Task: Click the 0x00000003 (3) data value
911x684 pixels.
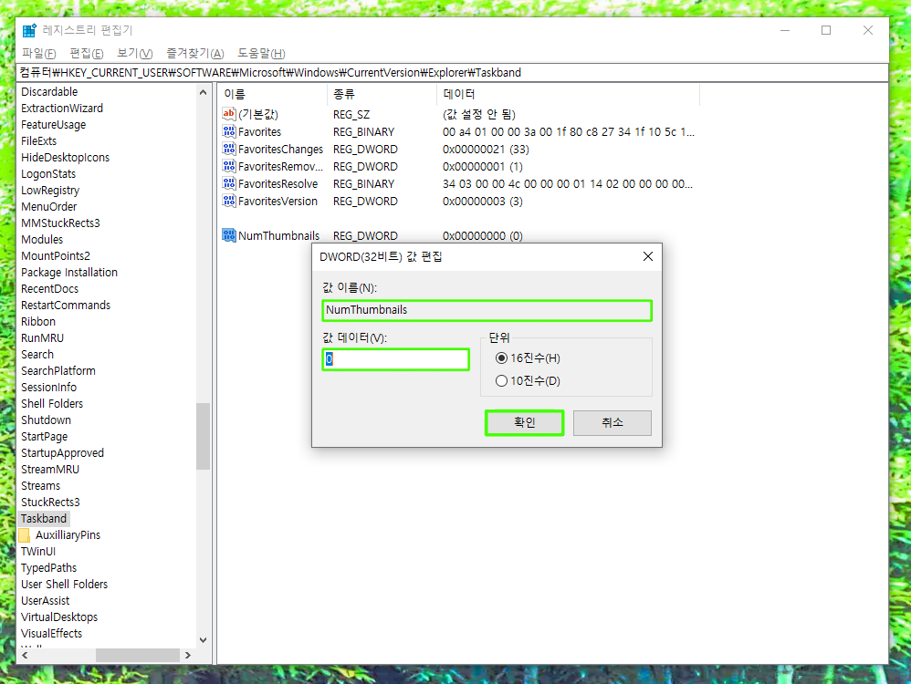Action: [483, 202]
